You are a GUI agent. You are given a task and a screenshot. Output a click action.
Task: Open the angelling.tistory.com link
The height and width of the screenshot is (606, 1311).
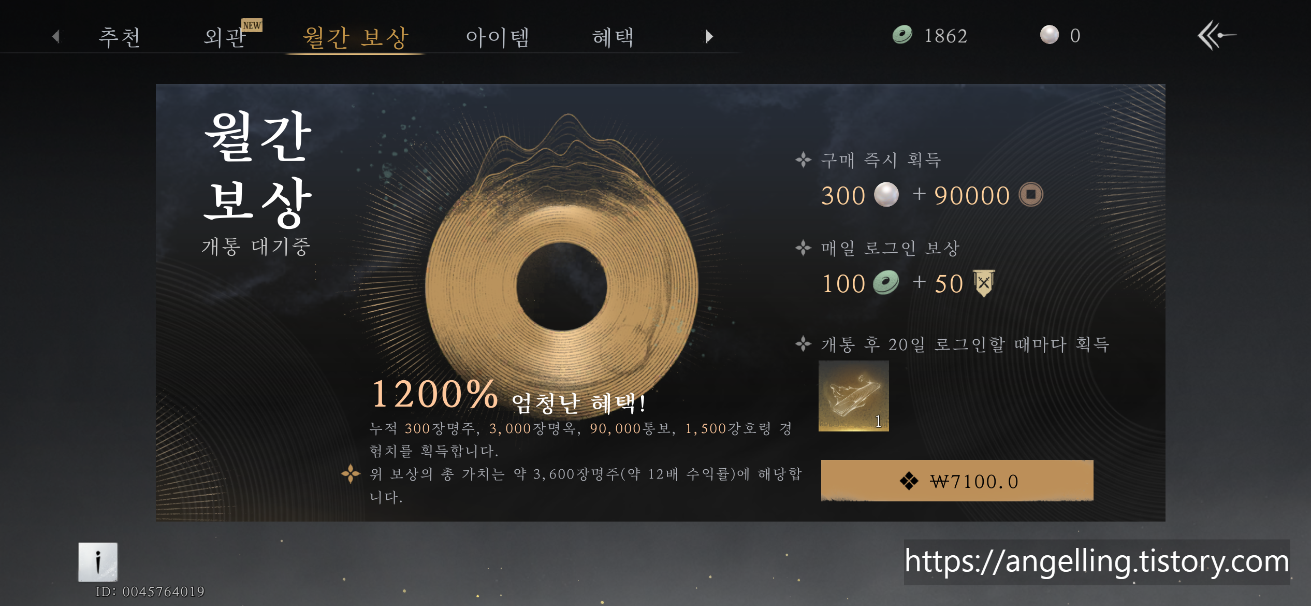pos(1097,562)
